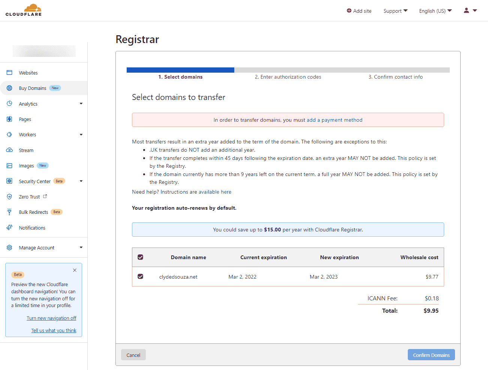Viewport: 488px width, 370px height.
Task: Click the Add site link
Action: pyautogui.click(x=359, y=11)
